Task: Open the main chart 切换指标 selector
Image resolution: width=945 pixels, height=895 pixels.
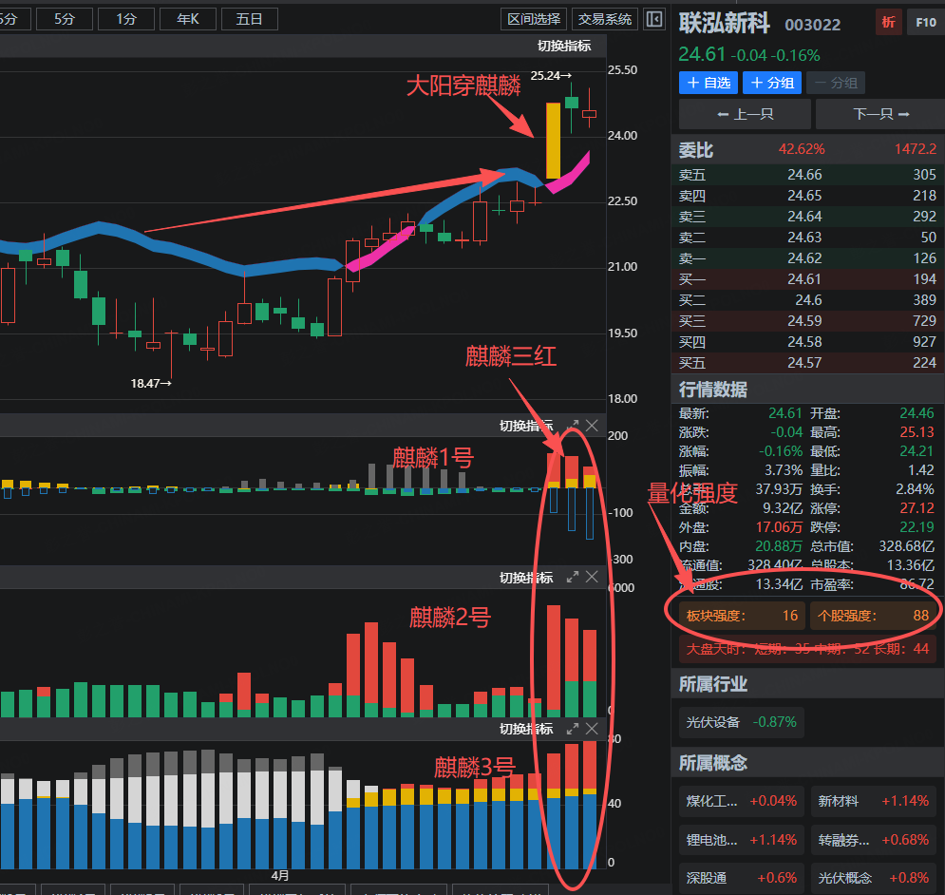Action: [x=564, y=46]
